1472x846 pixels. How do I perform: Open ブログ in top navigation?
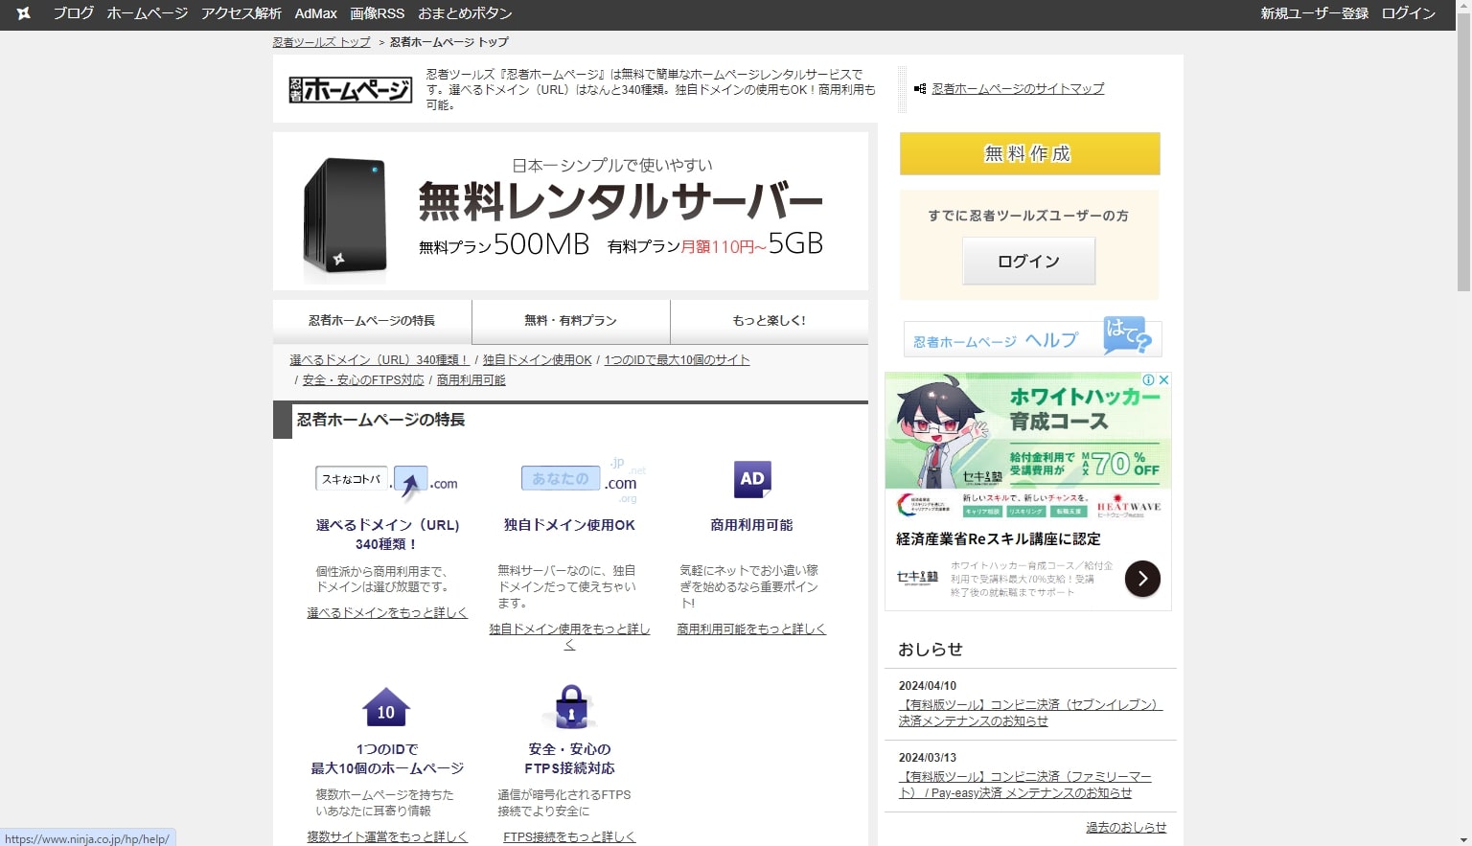tap(74, 13)
